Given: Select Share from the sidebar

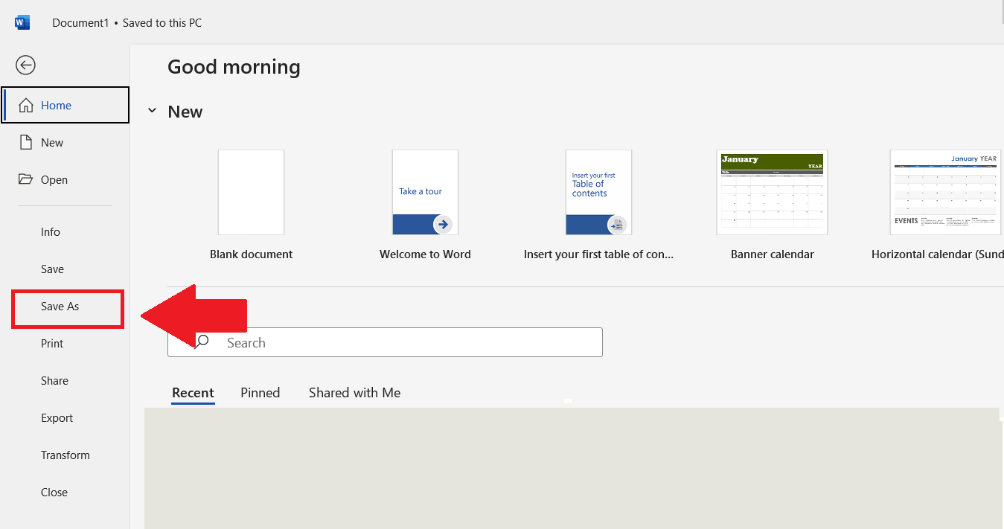Looking at the screenshot, I should pos(54,380).
